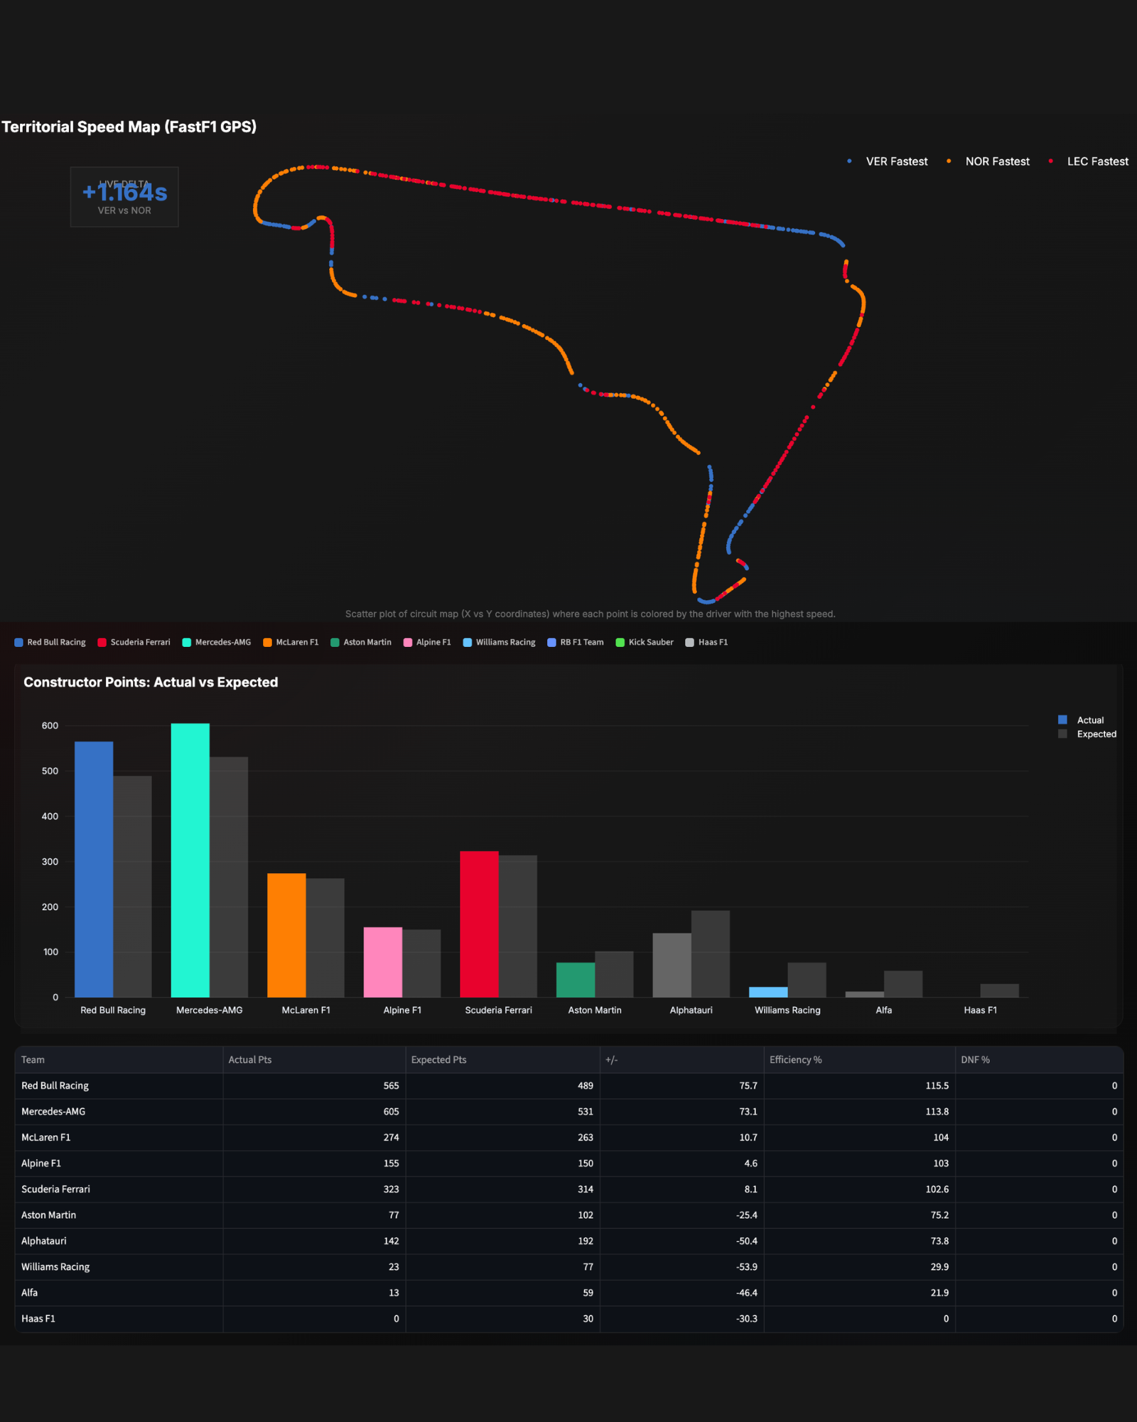This screenshot has height=1422, width=1137.
Task: Select Alpine F1 in the team legend
Action: [427, 642]
